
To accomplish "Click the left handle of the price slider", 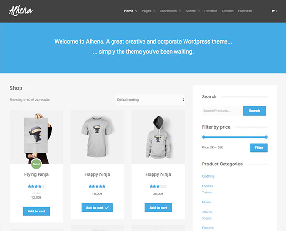I will coord(204,137).
